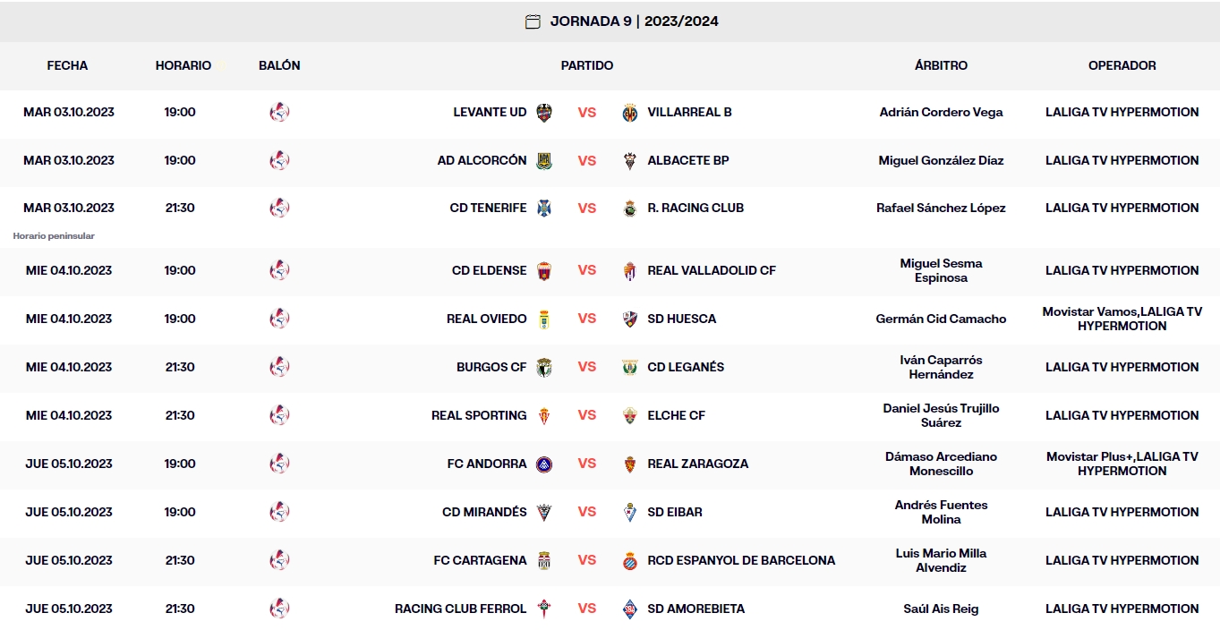The image size is (1220, 630).
Task: Click the Elche CF team name
Action: tap(676, 416)
